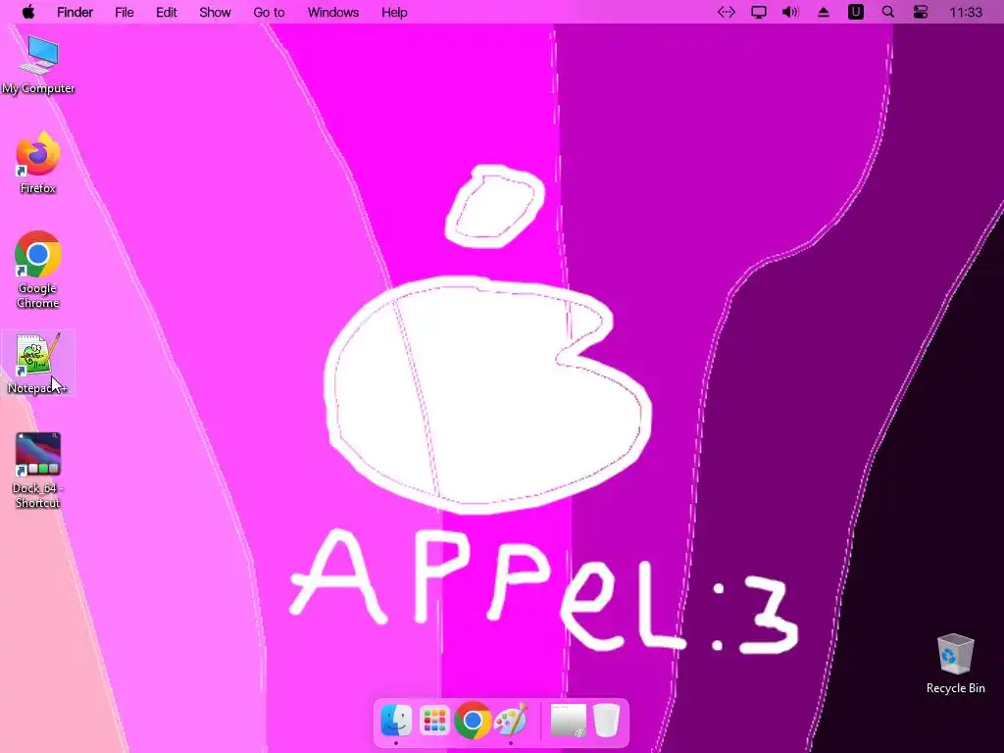Open Finder from the dock

coord(396,721)
